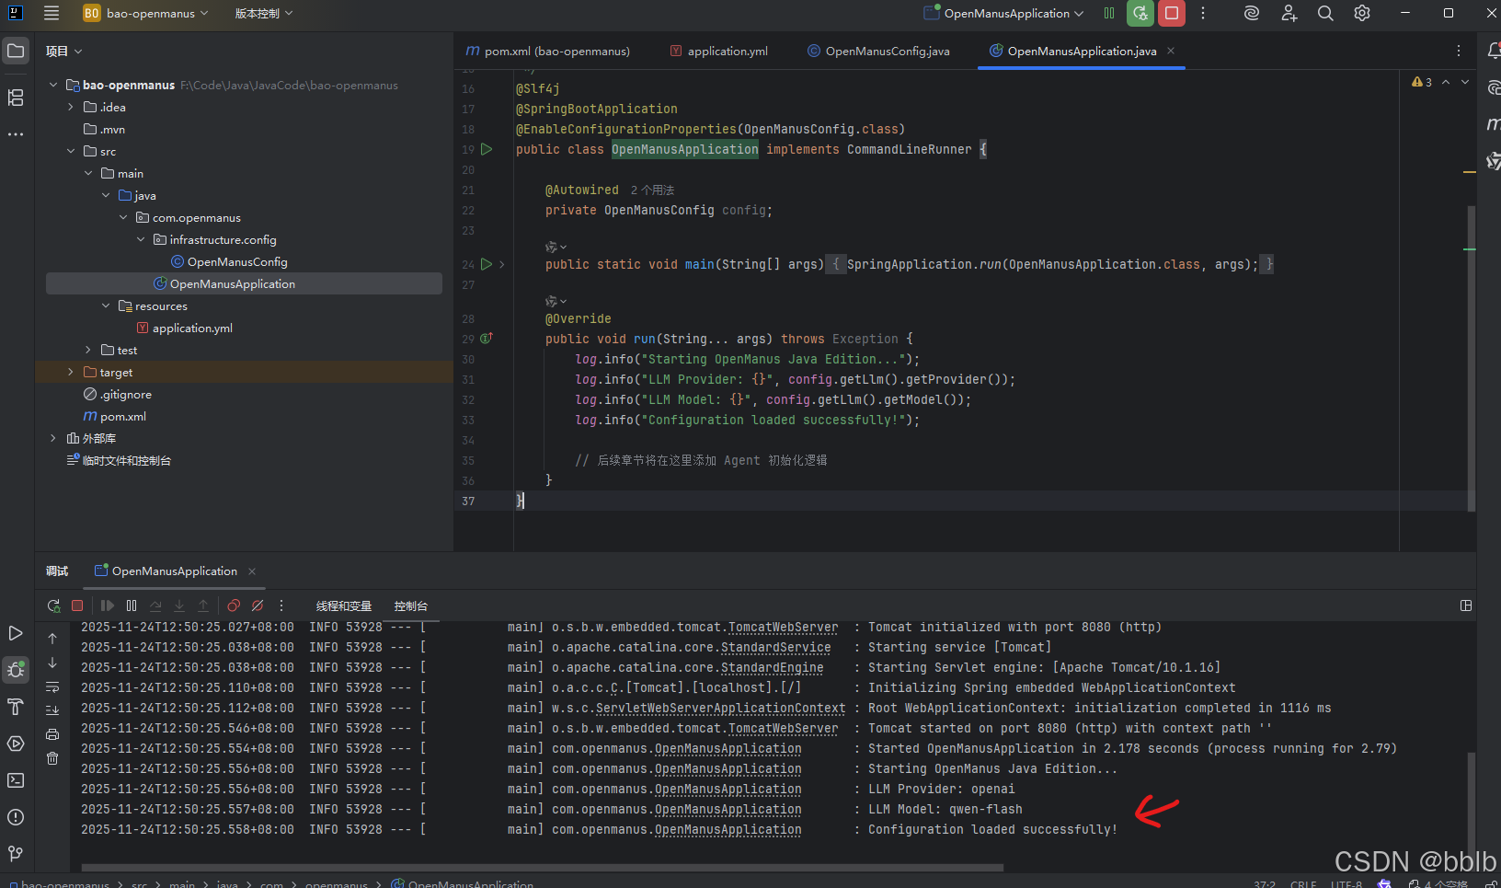The width and height of the screenshot is (1501, 888).
Task: Pause program in debug panel toolbar
Action: point(132,605)
